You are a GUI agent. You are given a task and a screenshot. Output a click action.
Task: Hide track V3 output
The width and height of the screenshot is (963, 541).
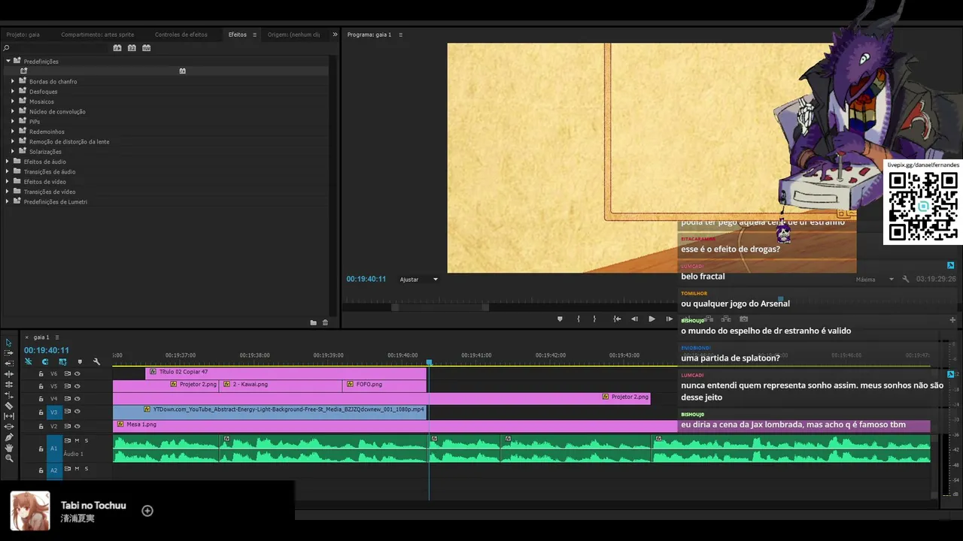[x=77, y=412]
